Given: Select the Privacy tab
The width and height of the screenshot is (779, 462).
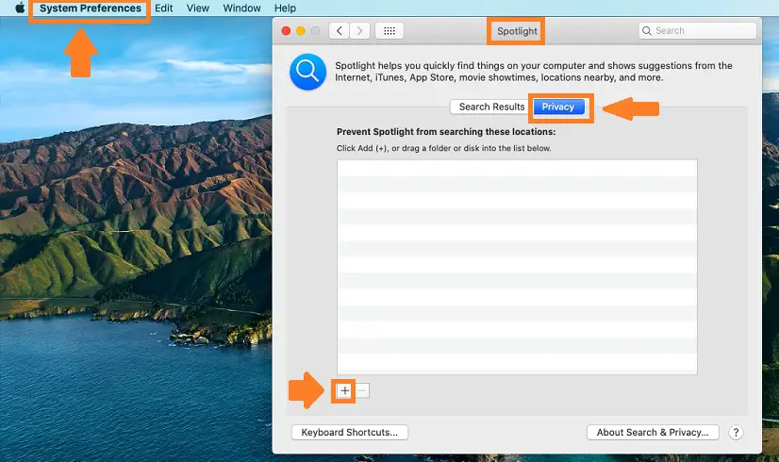Looking at the screenshot, I should [x=558, y=107].
